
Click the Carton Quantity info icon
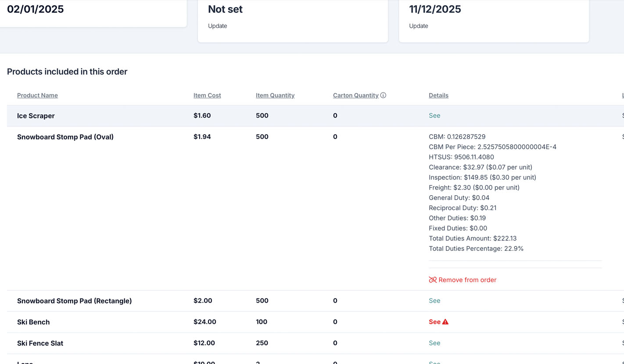point(383,95)
